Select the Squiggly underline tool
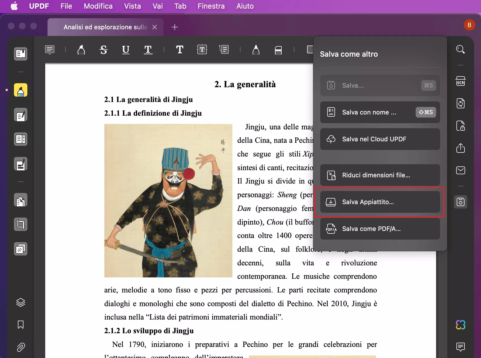The image size is (481, 358). point(148,50)
